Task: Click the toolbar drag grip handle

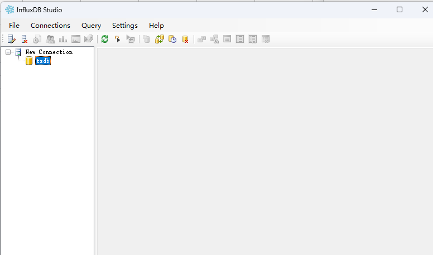Action: 3,39
